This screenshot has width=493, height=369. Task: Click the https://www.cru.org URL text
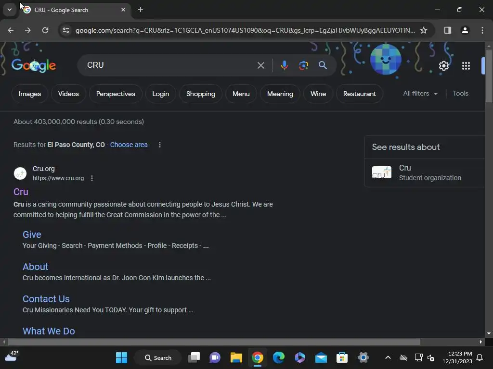(x=58, y=178)
